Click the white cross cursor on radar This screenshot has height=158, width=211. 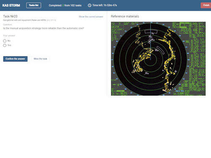[x=176, y=71]
